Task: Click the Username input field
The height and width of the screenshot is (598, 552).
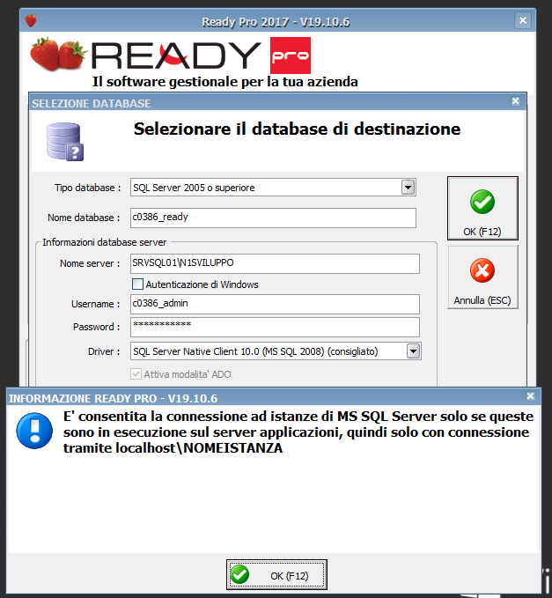Action: pos(275,304)
